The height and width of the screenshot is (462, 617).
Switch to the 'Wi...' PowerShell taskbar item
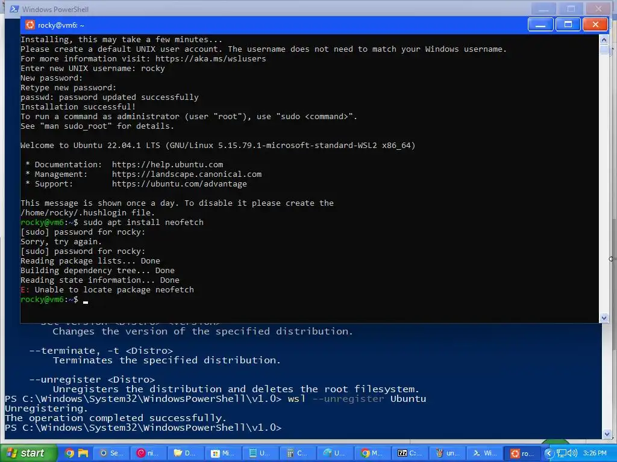(x=485, y=453)
